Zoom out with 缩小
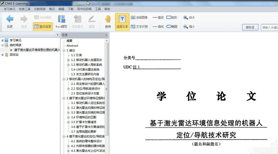 tap(189, 26)
